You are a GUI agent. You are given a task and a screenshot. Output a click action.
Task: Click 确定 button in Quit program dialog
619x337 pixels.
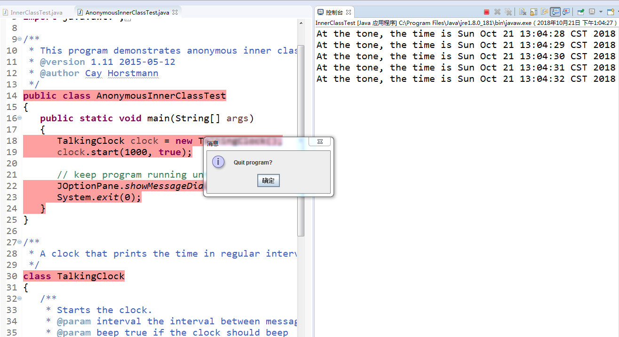point(269,180)
